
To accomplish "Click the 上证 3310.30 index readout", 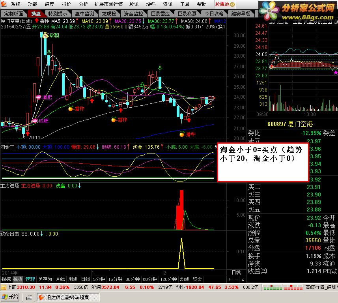I will tap(21, 287).
